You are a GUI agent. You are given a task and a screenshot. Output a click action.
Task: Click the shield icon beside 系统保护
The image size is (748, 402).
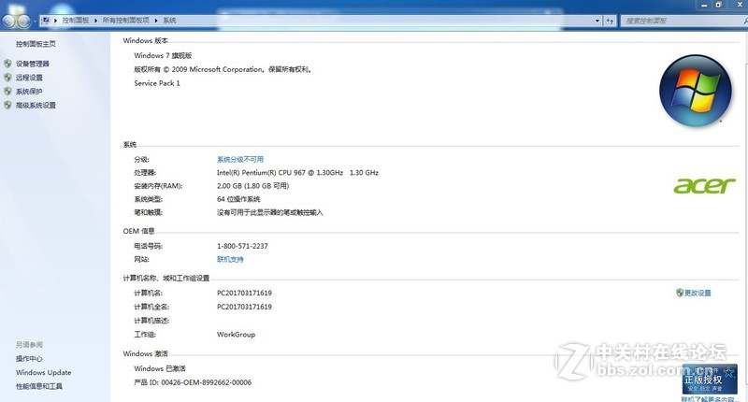pyautogui.click(x=7, y=91)
